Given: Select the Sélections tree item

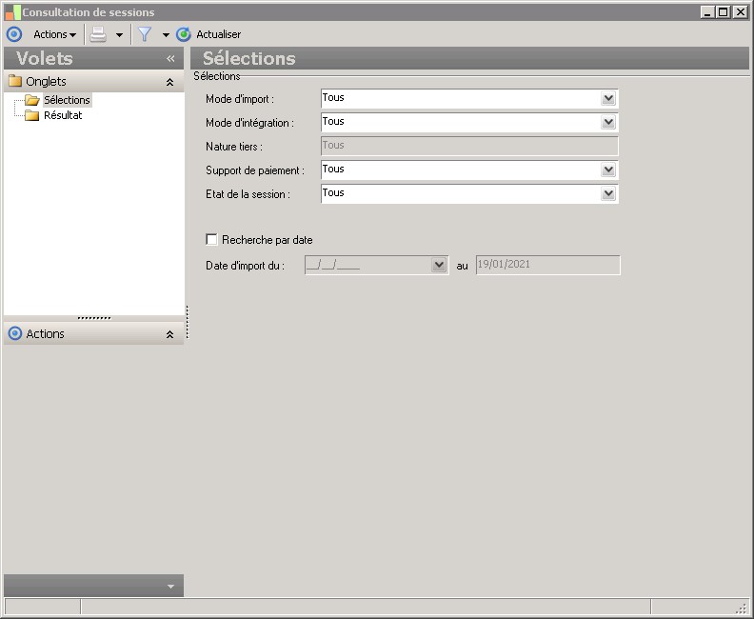Looking at the screenshot, I should 67,100.
